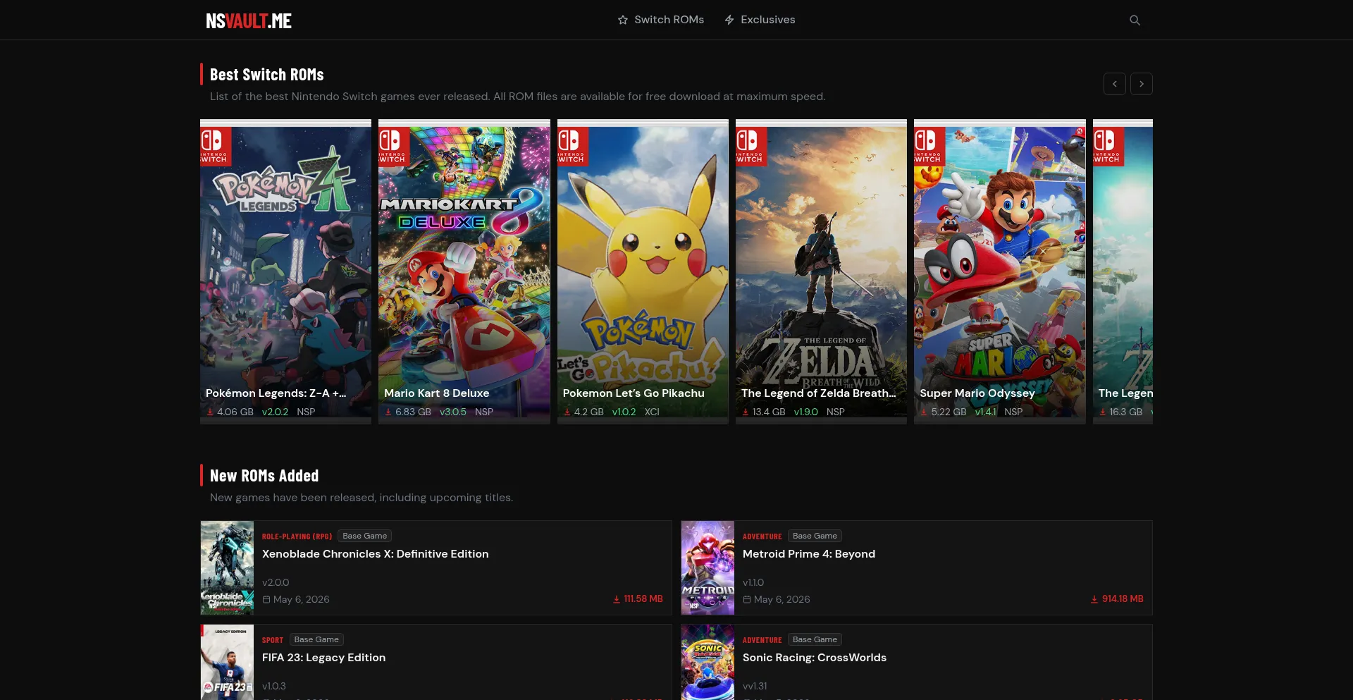Open the Switch ROMs menu
The image size is (1353, 700).
(x=660, y=20)
